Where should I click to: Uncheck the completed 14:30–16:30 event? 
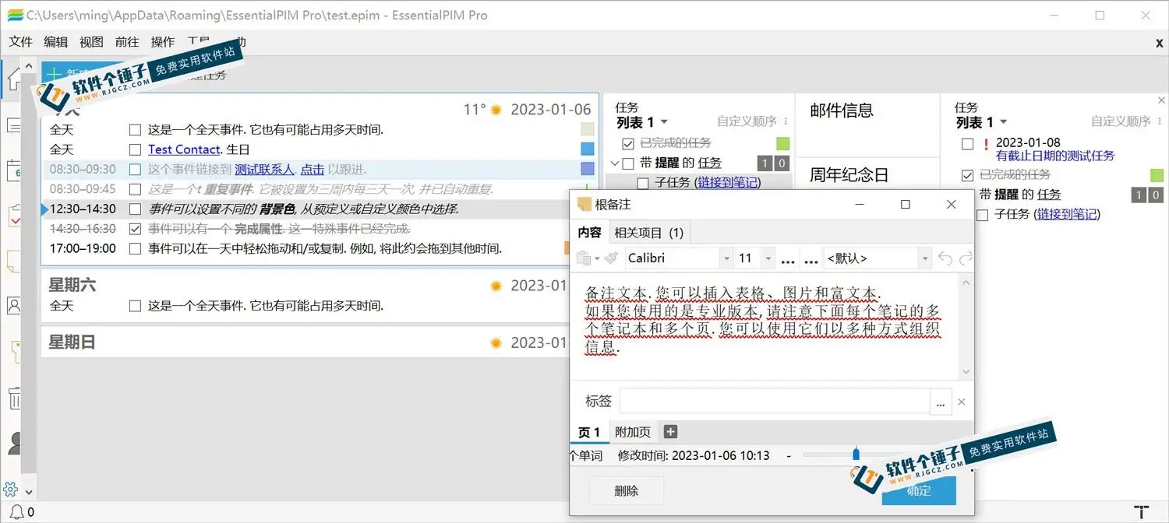(x=136, y=229)
